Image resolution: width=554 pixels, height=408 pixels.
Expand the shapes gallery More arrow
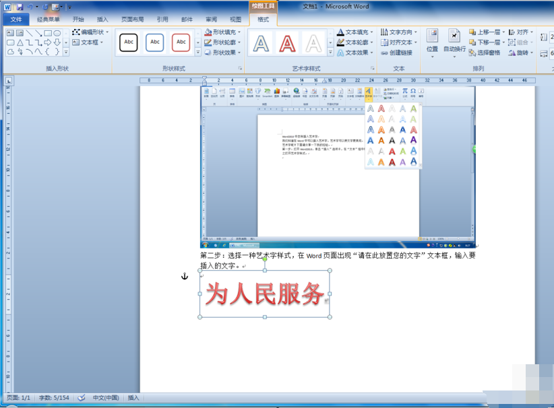[66, 52]
